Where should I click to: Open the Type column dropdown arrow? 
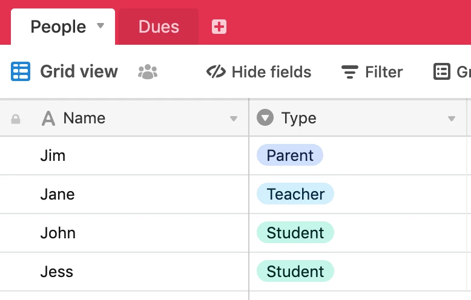point(452,119)
